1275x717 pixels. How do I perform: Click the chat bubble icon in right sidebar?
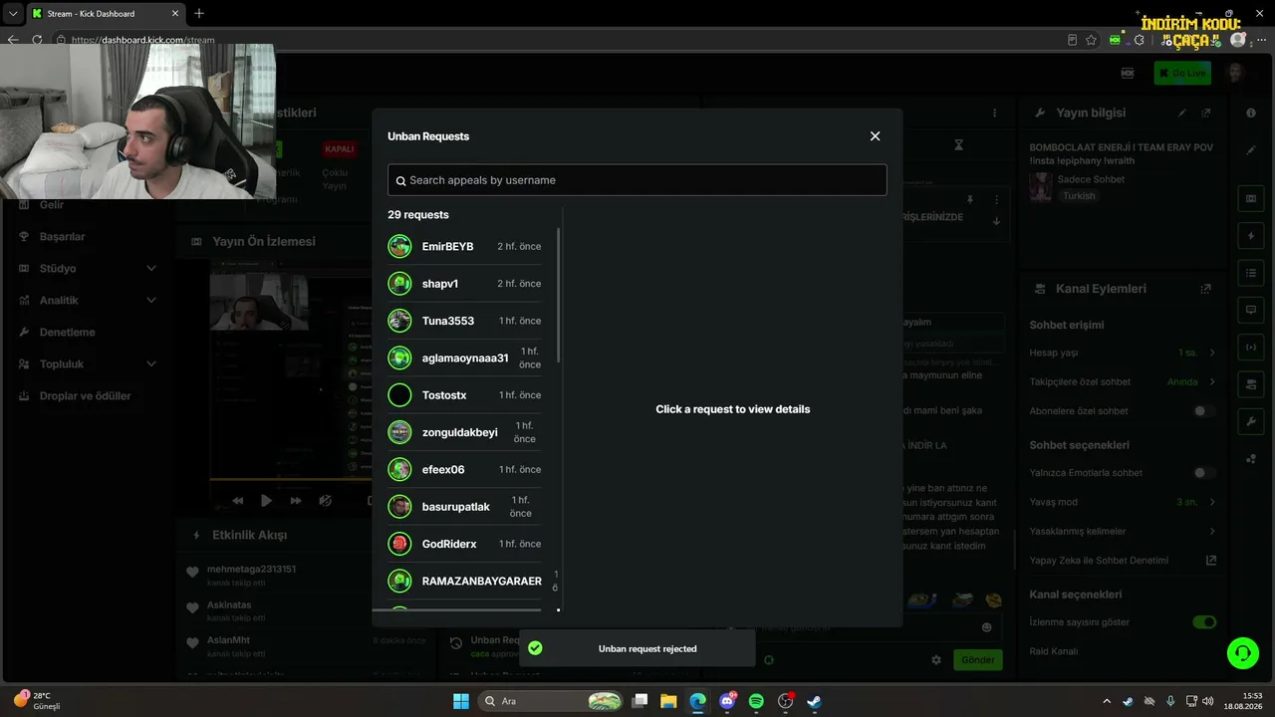coord(1251,310)
